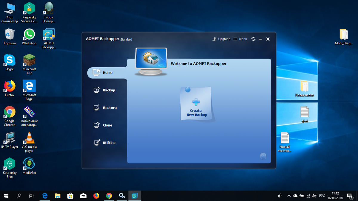Select Minecraft 1.12 desktop icon
This screenshot has width=358, height=201.
pos(29,65)
